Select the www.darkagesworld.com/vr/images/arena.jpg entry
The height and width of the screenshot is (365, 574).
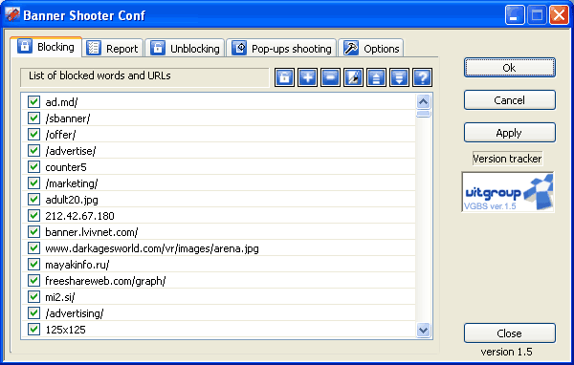click(152, 248)
